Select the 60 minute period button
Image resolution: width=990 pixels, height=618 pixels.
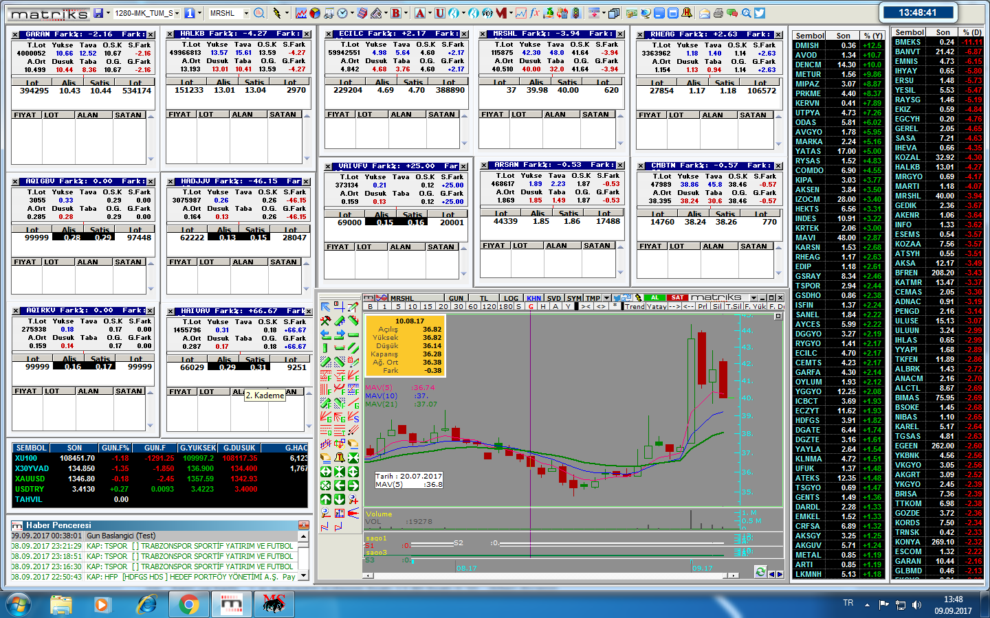pyautogui.click(x=472, y=306)
